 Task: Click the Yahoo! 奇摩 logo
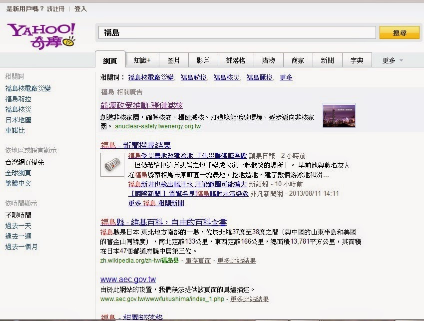[41, 36]
